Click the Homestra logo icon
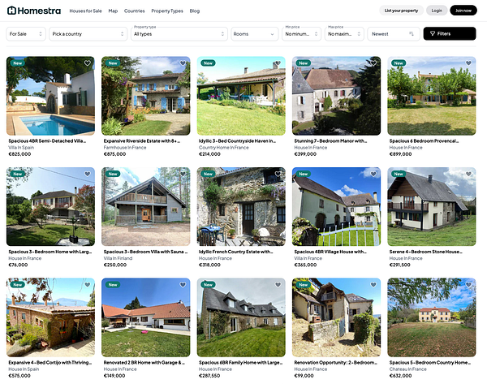 click(11, 11)
